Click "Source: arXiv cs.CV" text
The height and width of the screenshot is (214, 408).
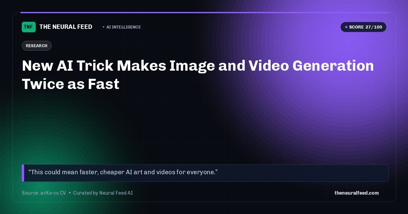click(44, 193)
